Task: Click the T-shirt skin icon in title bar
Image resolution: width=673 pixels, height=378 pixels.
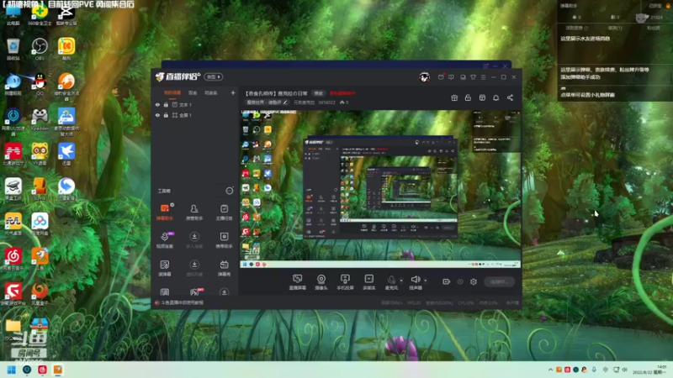Action: [473, 77]
